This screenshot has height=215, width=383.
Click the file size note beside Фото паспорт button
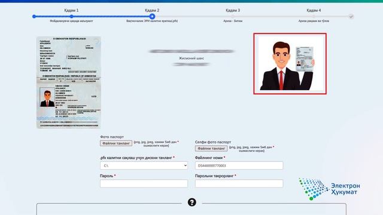pyautogui.click(x=156, y=143)
